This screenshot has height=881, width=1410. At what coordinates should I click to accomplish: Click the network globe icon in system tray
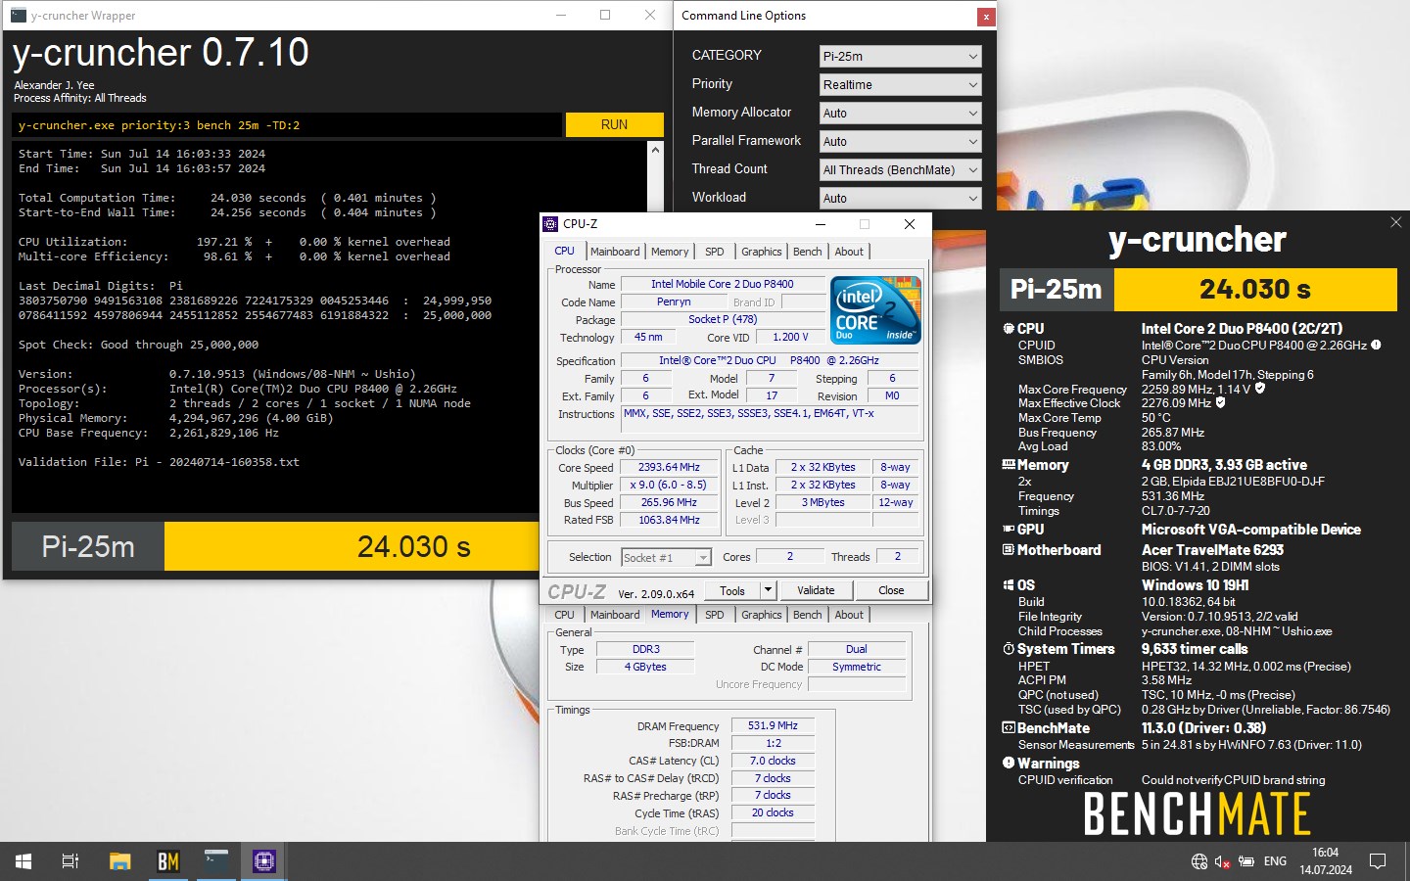pyautogui.click(x=1199, y=861)
